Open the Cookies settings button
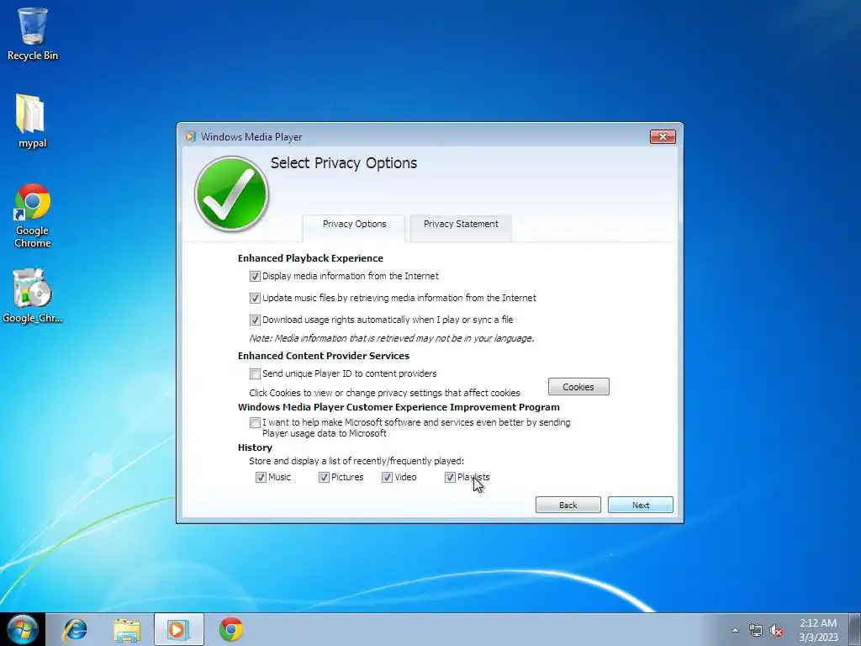 point(578,387)
